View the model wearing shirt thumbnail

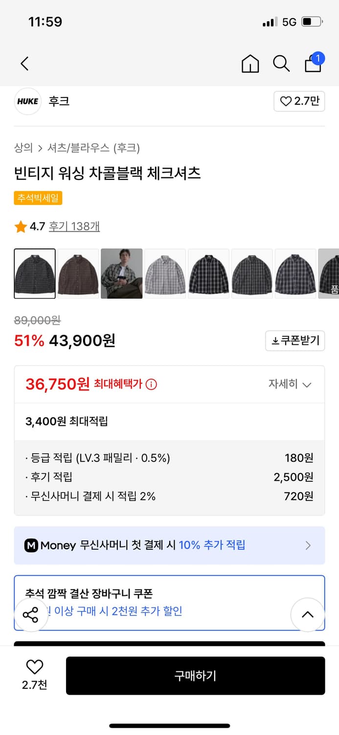click(x=121, y=273)
